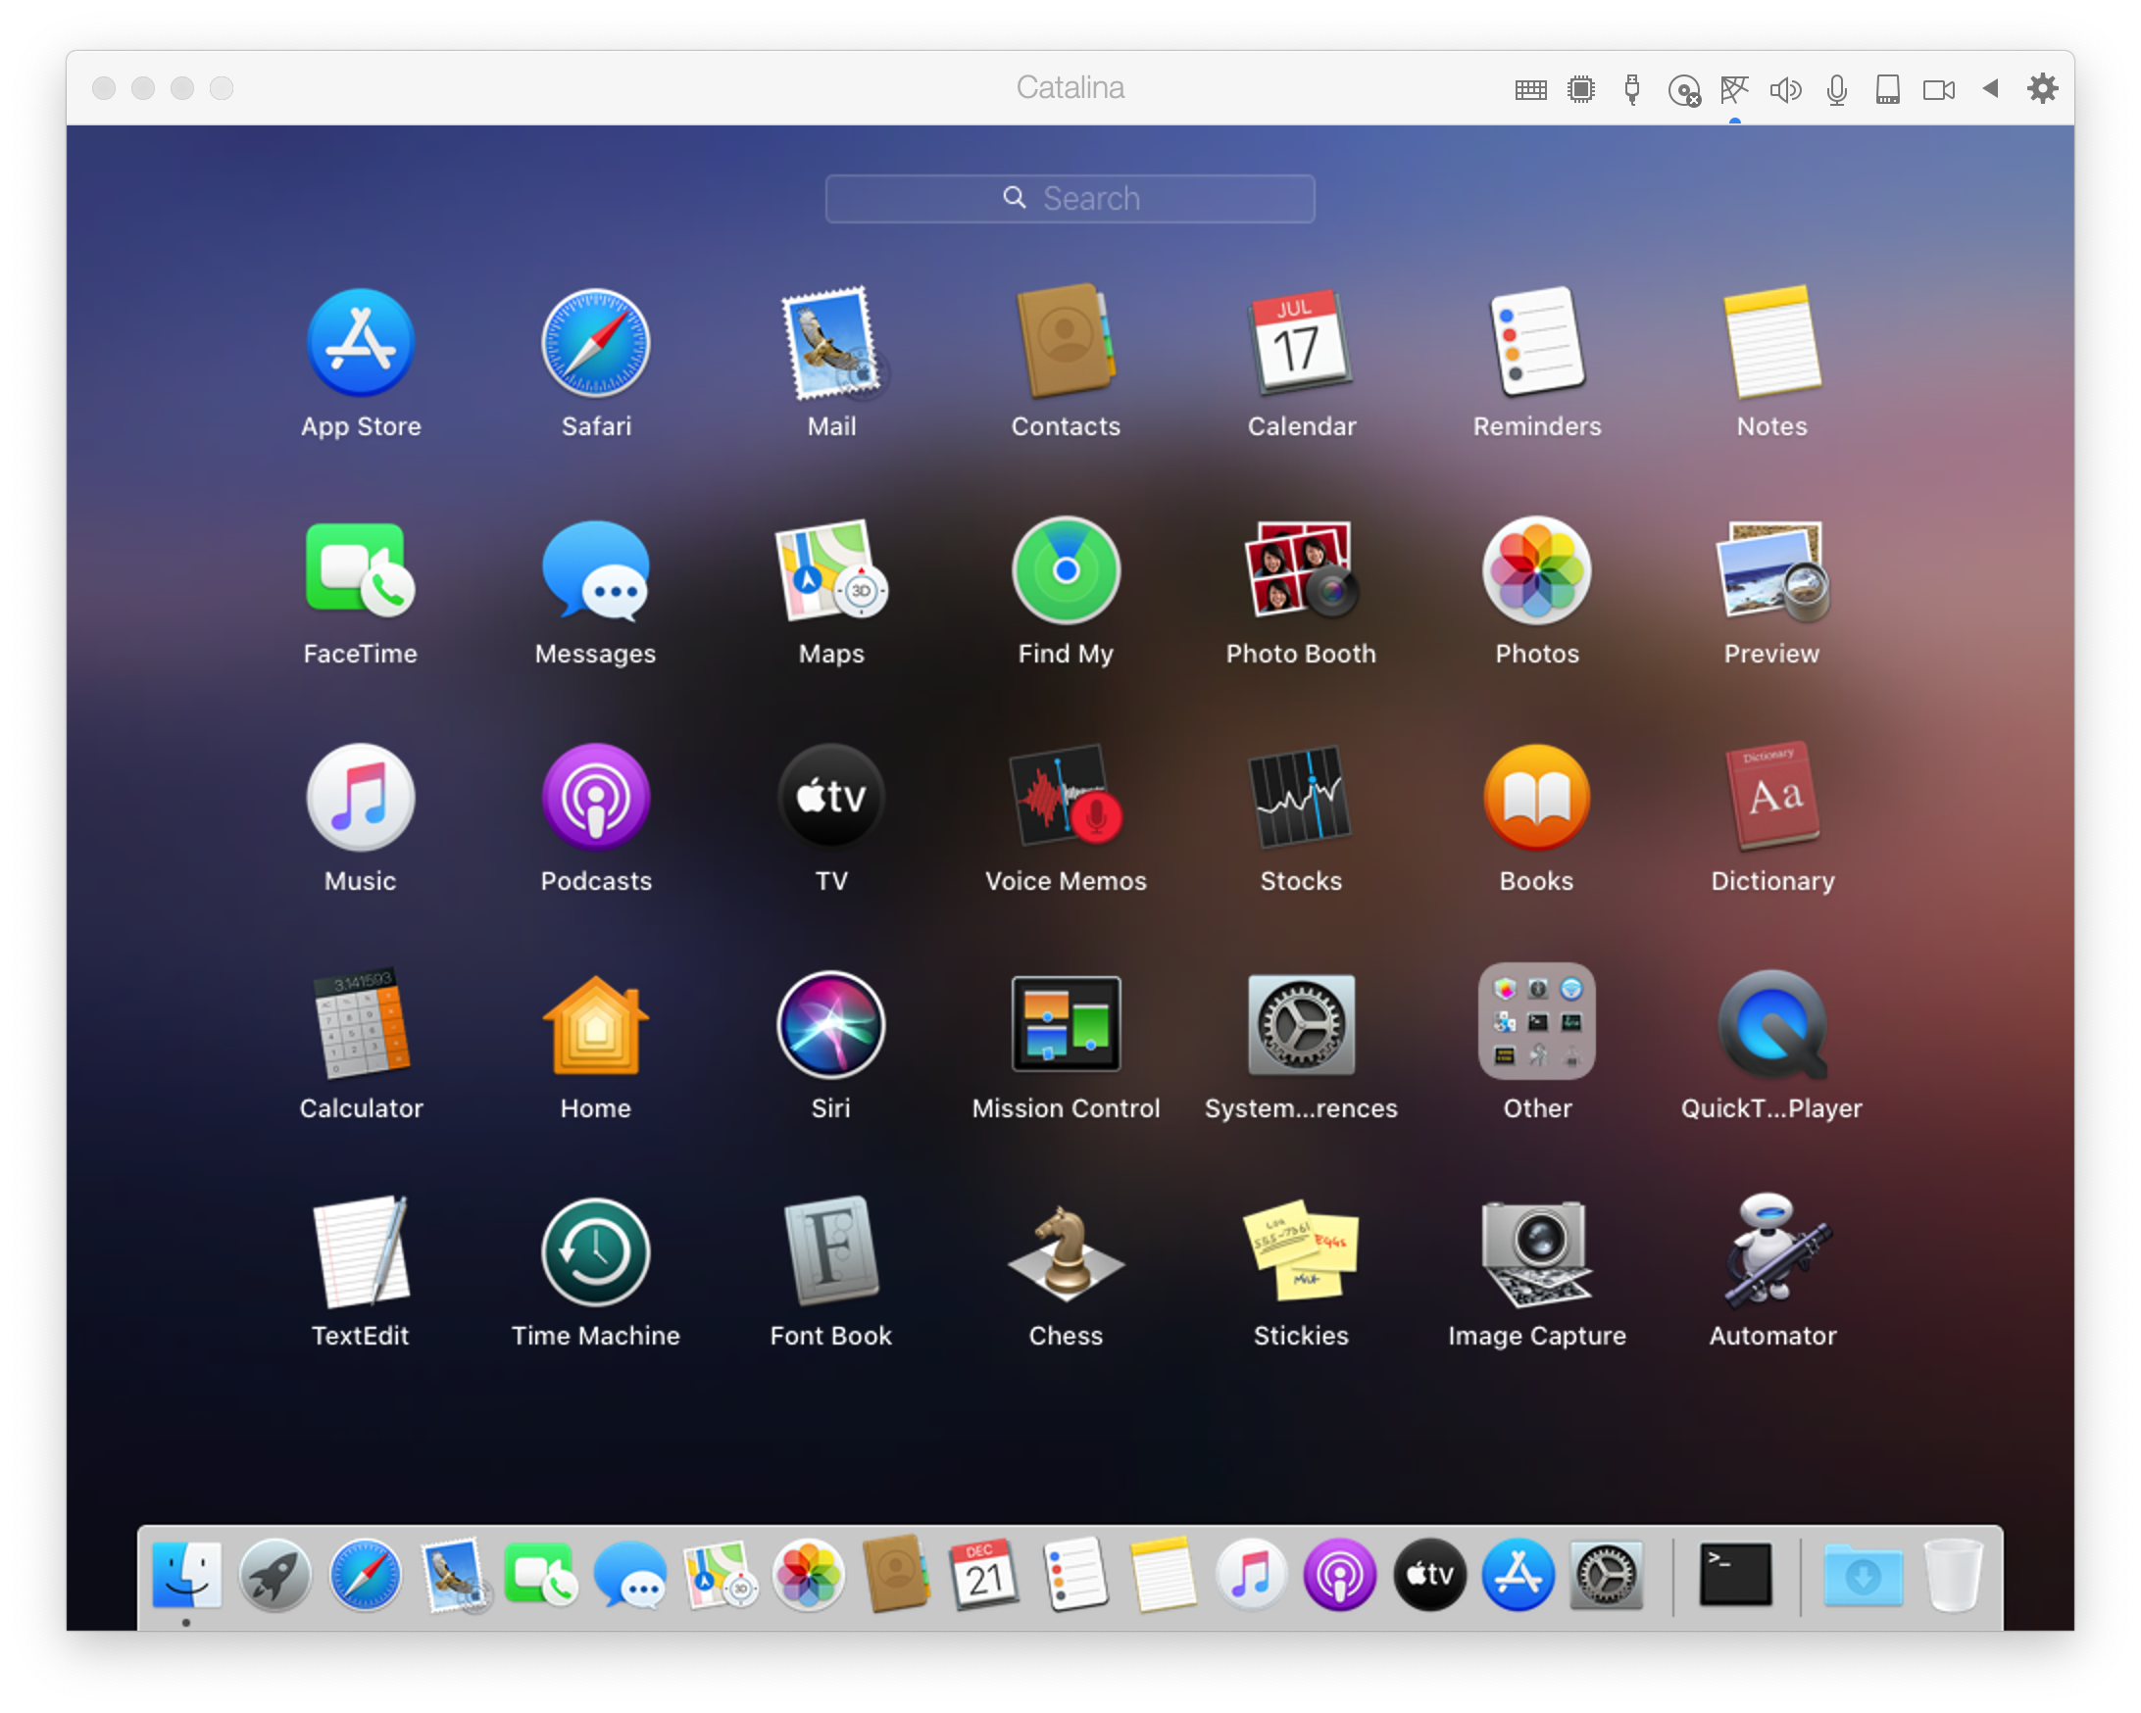
Task: Open VM settings gear in title bar
Action: 2042,88
